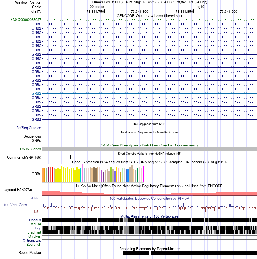The height and width of the screenshot is (259, 257).
Task: Click 'Short Genetic Variants from dbSNP release 155'
Action: click(x=149, y=154)
